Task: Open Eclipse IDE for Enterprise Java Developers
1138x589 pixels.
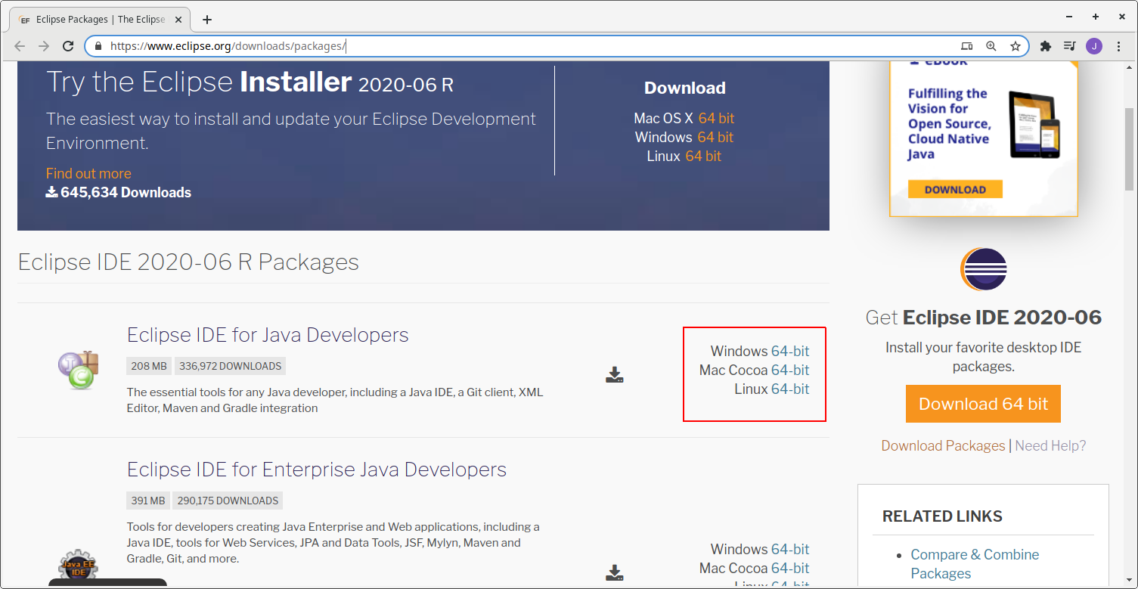Action: pos(316,470)
